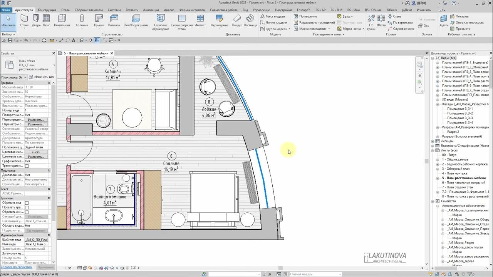The width and height of the screenshot is (493, 277).
Task: Expand the Легенды tree node
Action: 433,141
